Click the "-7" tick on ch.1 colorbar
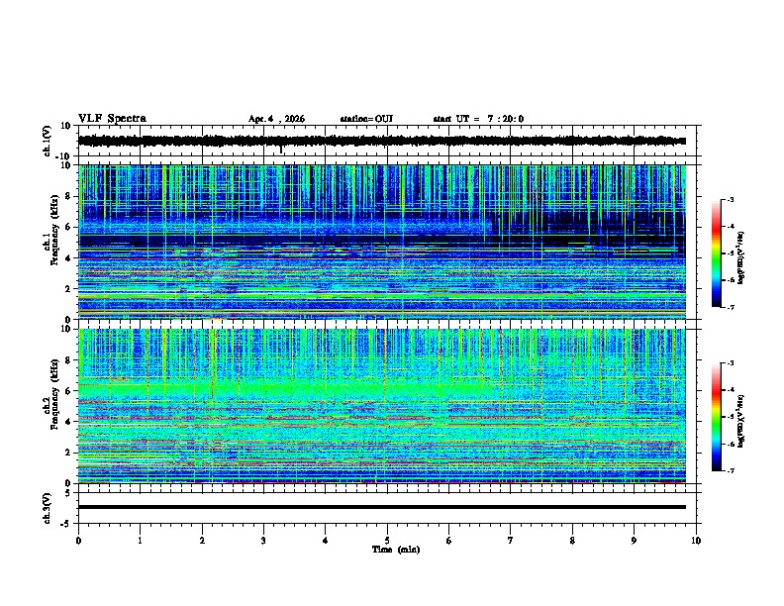 tap(731, 307)
